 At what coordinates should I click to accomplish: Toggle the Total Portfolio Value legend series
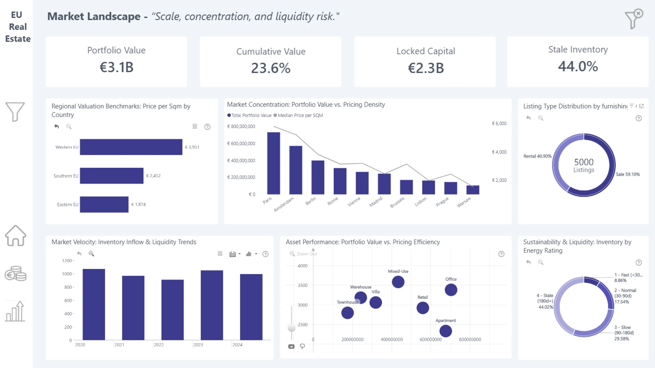pos(249,116)
